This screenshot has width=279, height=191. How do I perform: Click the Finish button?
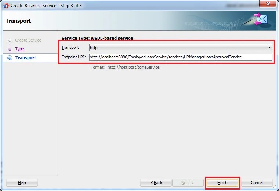[x=222, y=183]
